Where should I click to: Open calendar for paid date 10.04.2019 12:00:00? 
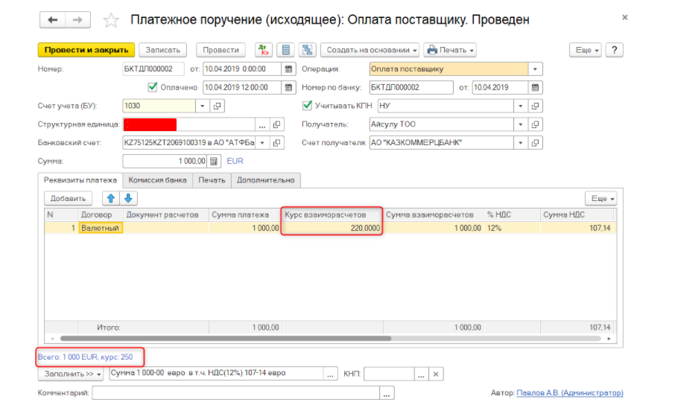(x=288, y=88)
